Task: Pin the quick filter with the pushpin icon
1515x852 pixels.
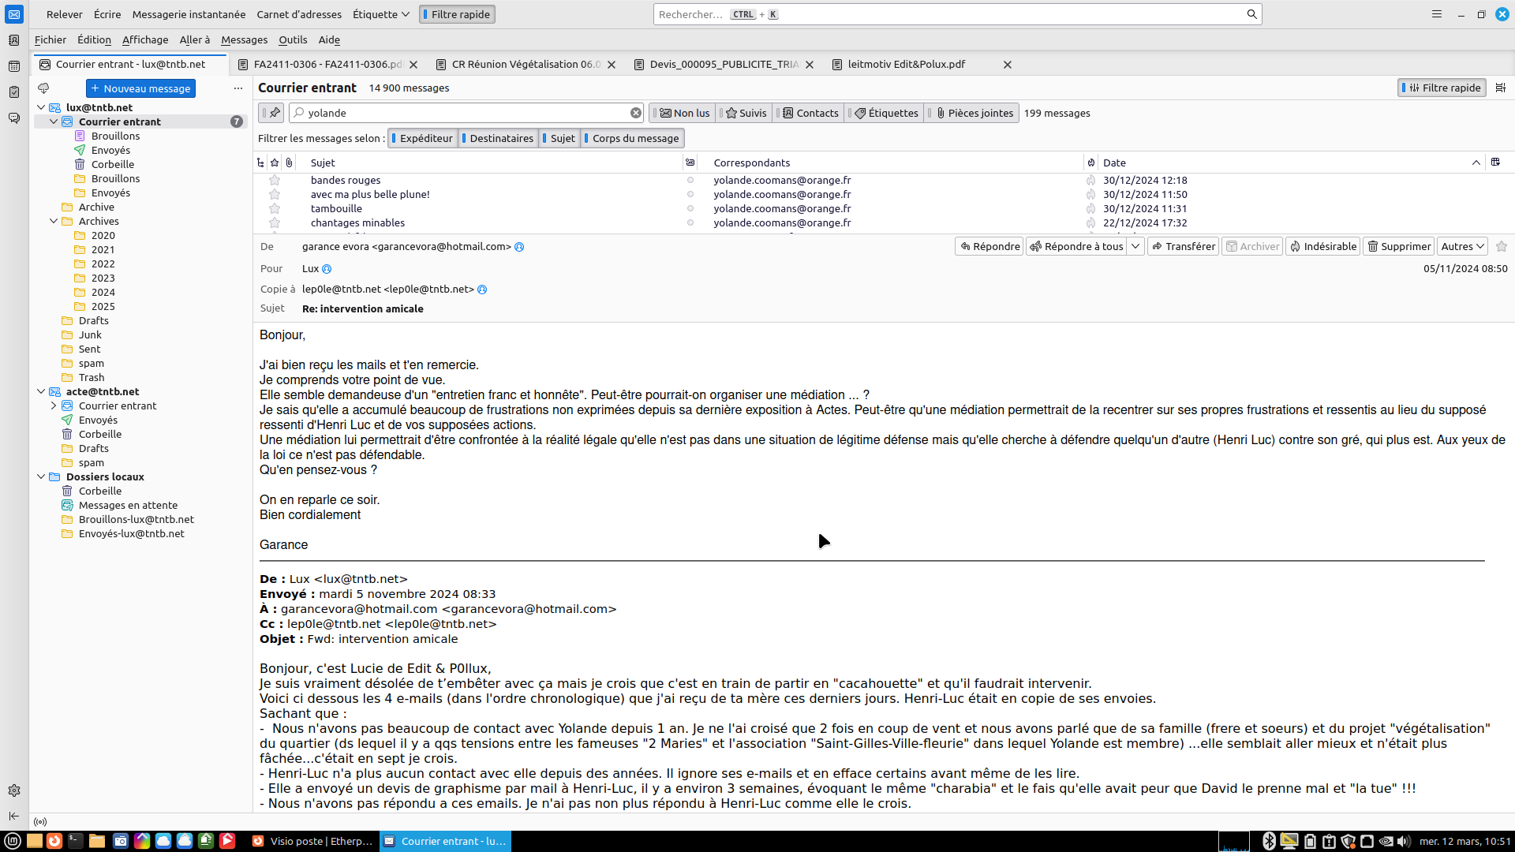Action: coord(275,113)
